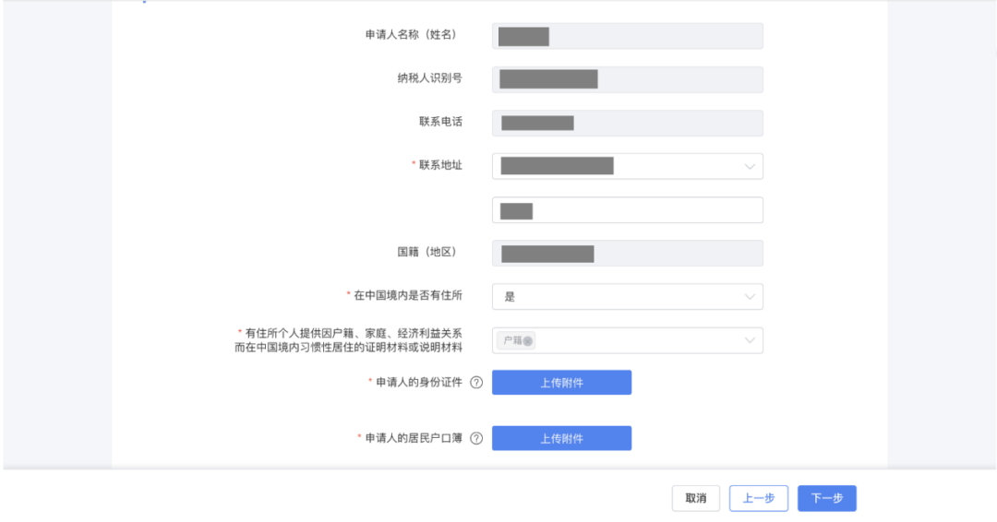Expand the 在中国境内是否有住所 dropdown arrow

[x=750, y=297]
